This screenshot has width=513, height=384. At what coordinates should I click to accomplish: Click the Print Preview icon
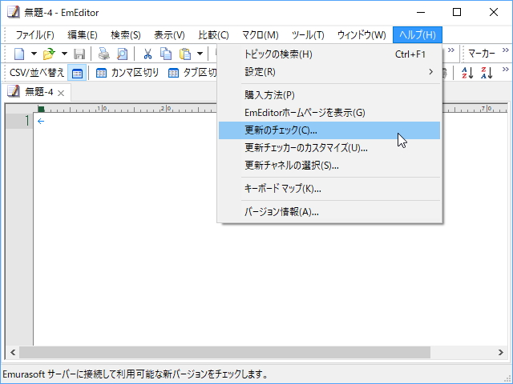tap(123, 54)
